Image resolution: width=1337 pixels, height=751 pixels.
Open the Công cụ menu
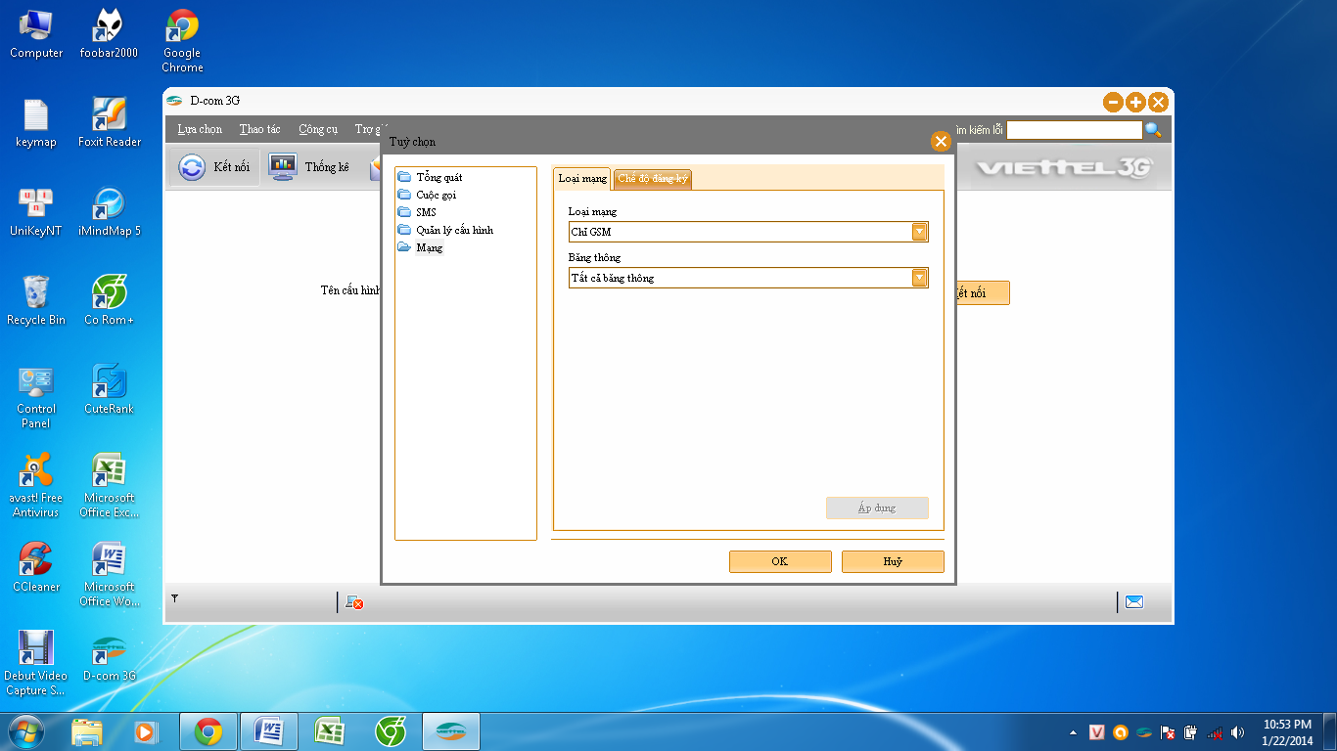pos(318,129)
